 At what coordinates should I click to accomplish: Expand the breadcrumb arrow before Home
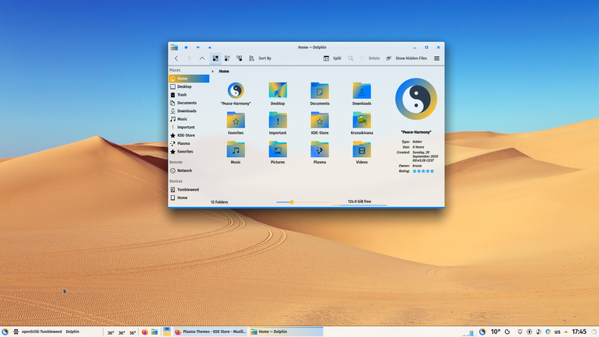click(x=213, y=72)
